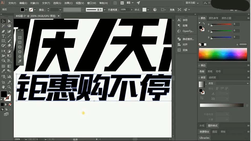Set toolbar paint mode to None

10,104
